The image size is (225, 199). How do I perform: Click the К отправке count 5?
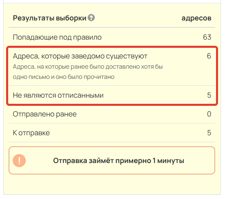point(209,133)
